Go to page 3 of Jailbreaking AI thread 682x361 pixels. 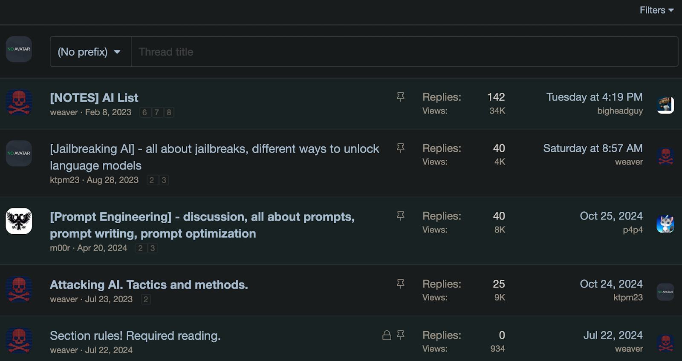[164, 180]
